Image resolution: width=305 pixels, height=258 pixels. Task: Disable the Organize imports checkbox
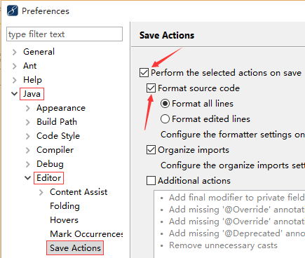pos(151,150)
